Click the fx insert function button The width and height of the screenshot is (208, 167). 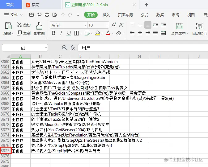(72, 48)
